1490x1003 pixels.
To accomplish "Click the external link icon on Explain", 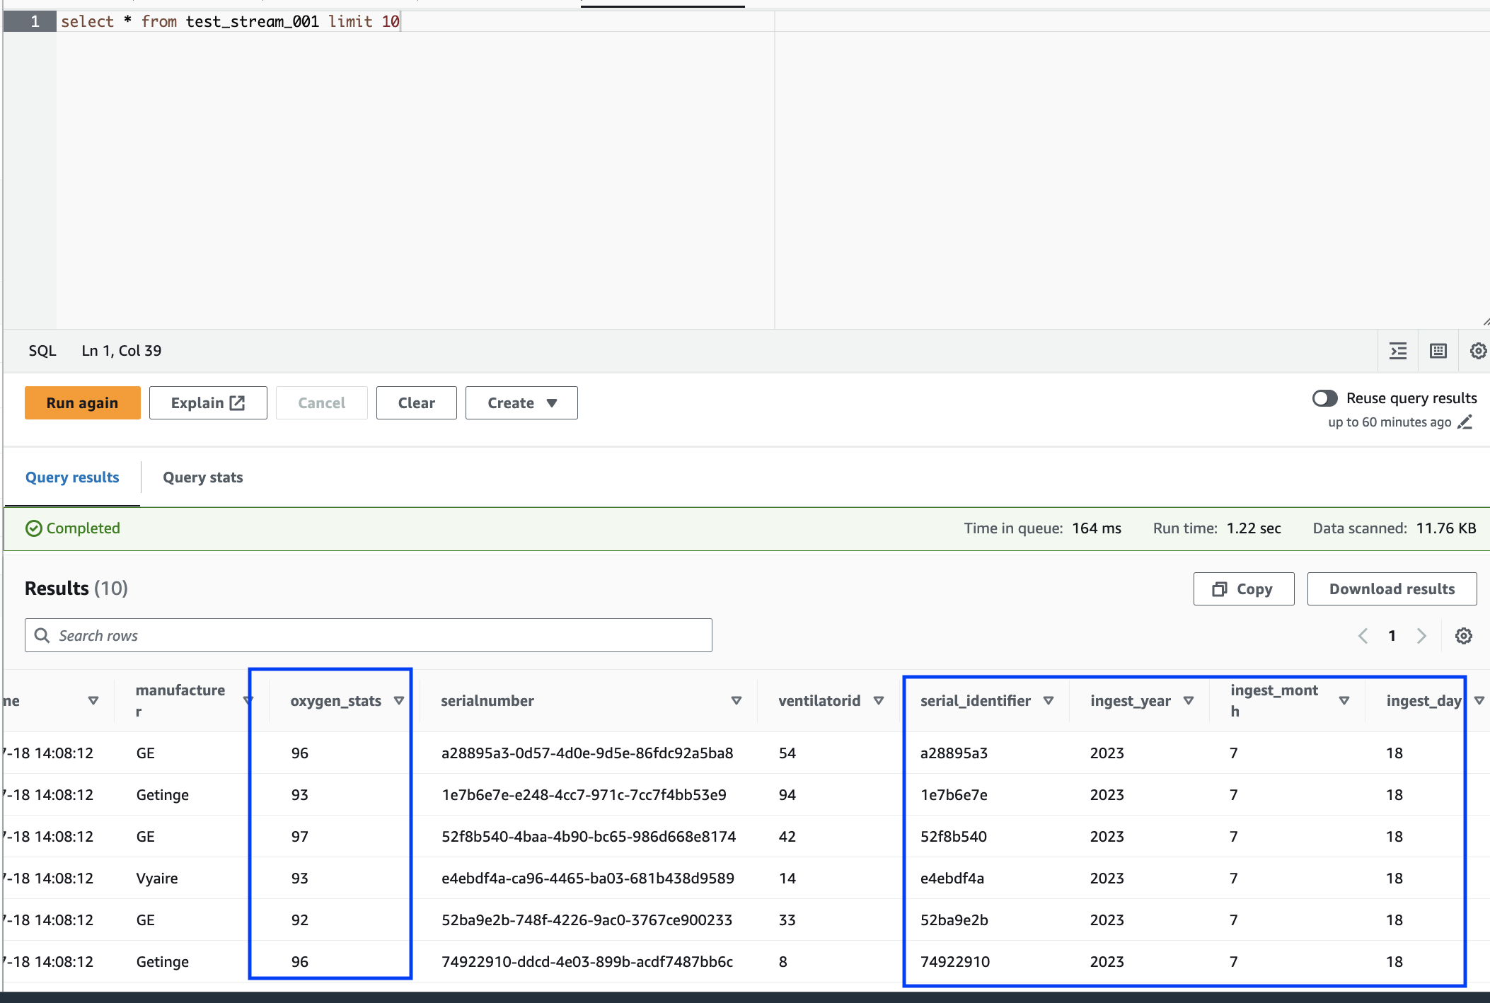I will click(x=236, y=402).
